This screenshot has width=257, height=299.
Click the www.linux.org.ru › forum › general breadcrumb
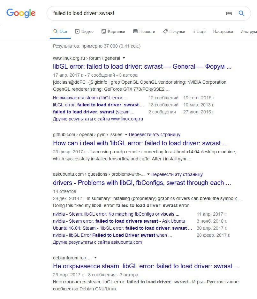[x=87, y=58]
